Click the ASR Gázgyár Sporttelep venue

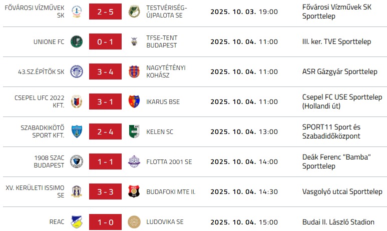pos(339,71)
